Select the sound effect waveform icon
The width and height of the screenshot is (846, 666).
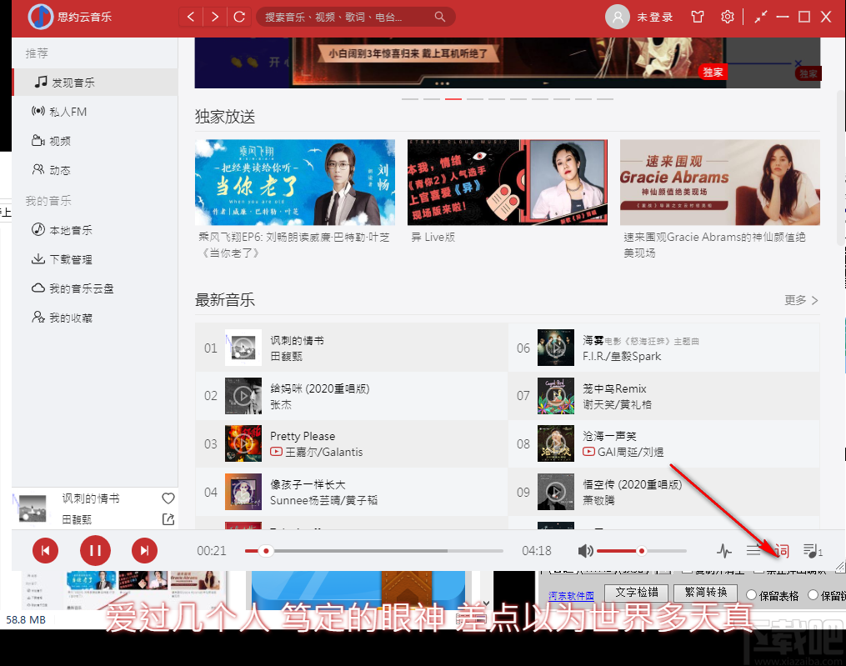[725, 551]
